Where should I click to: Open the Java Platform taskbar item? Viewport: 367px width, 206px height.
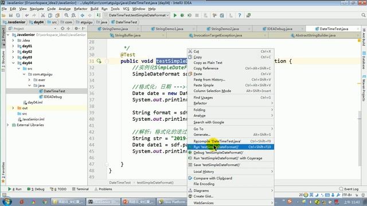(x=174, y=202)
